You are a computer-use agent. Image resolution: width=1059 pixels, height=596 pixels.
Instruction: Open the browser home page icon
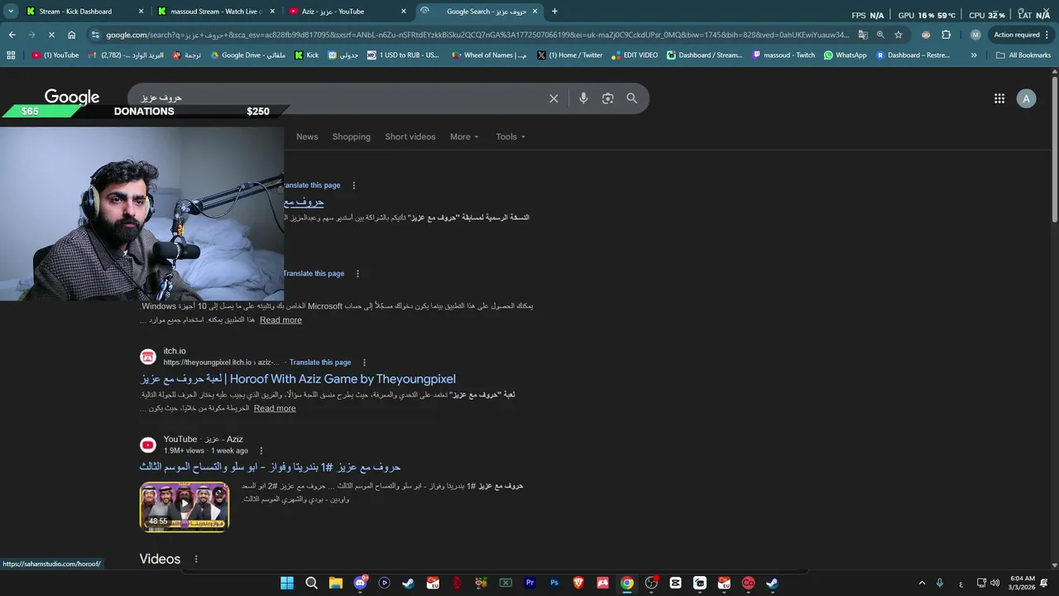click(72, 35)
